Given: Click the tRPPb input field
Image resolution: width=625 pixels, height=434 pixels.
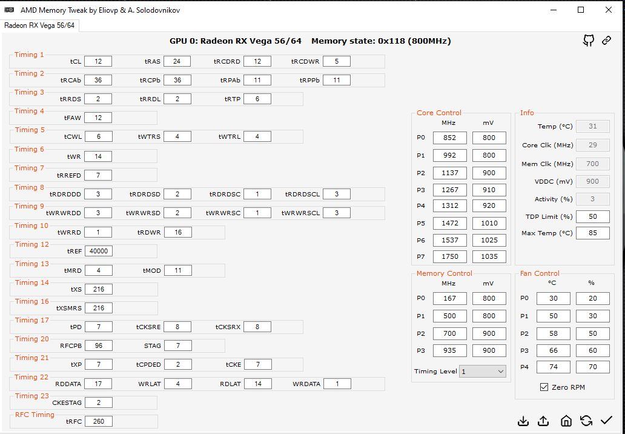Looking at the screenshot, I should coord(336,80).
